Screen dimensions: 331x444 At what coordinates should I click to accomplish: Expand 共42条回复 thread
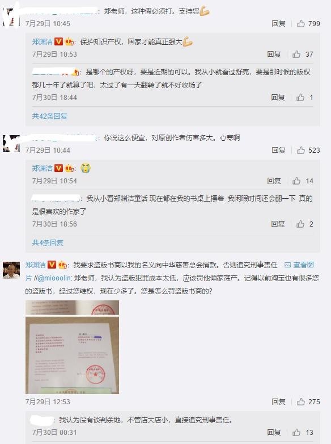point(49,116)
